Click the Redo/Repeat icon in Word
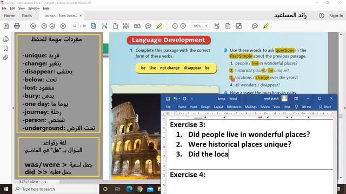Screen dimensions: 346x194 coord(184,99)
